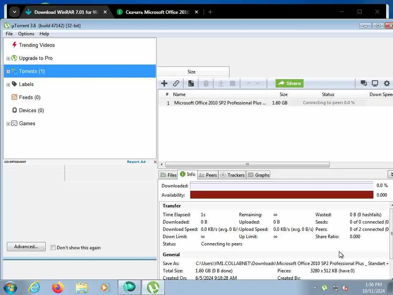Select Torrents (1) in sidebar
This screenshot has width=393, height=295.
[80, 71]
